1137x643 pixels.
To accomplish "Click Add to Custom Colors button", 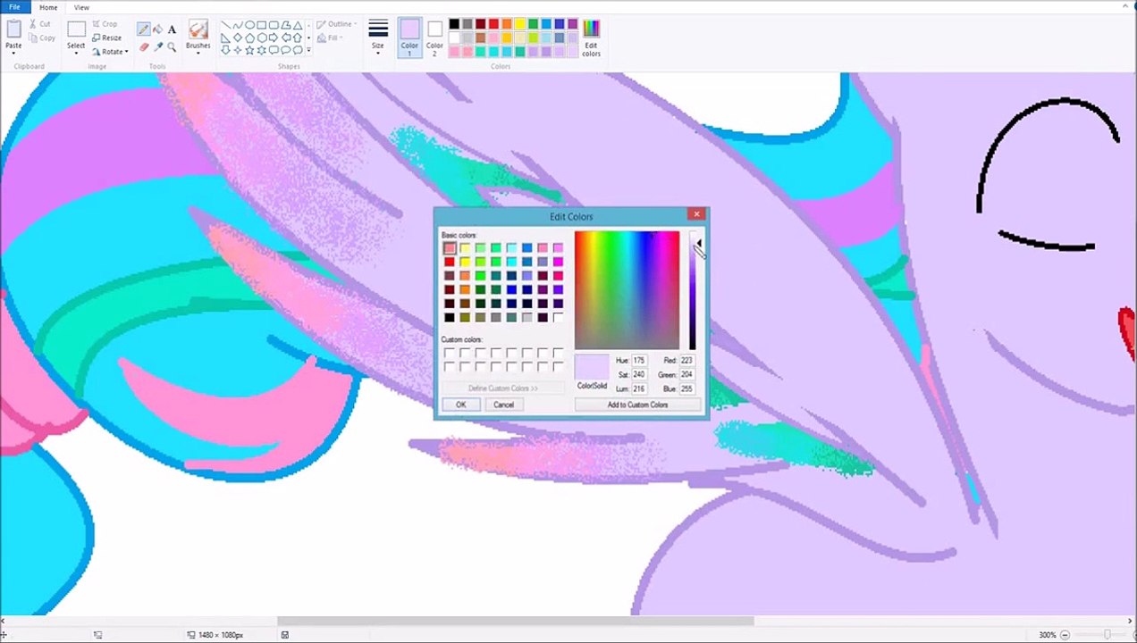I will 637,405.
